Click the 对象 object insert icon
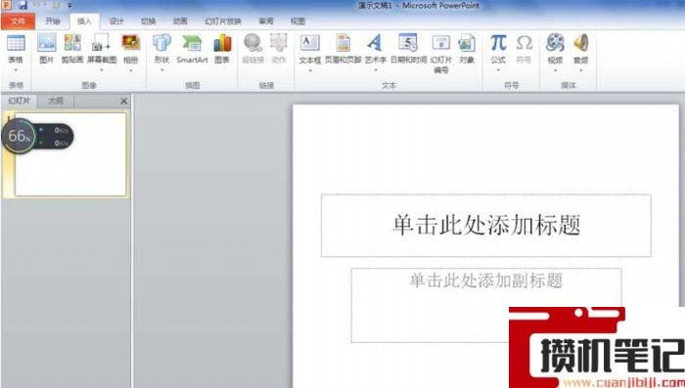 (x=467, y=44)
